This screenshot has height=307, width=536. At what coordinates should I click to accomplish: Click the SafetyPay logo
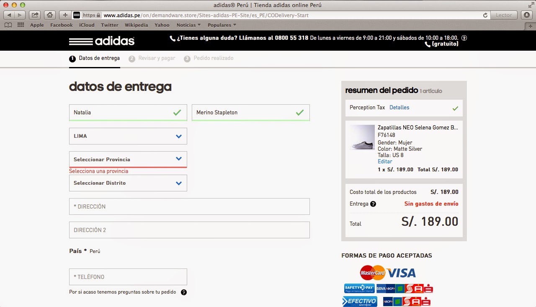pos(359,288)
